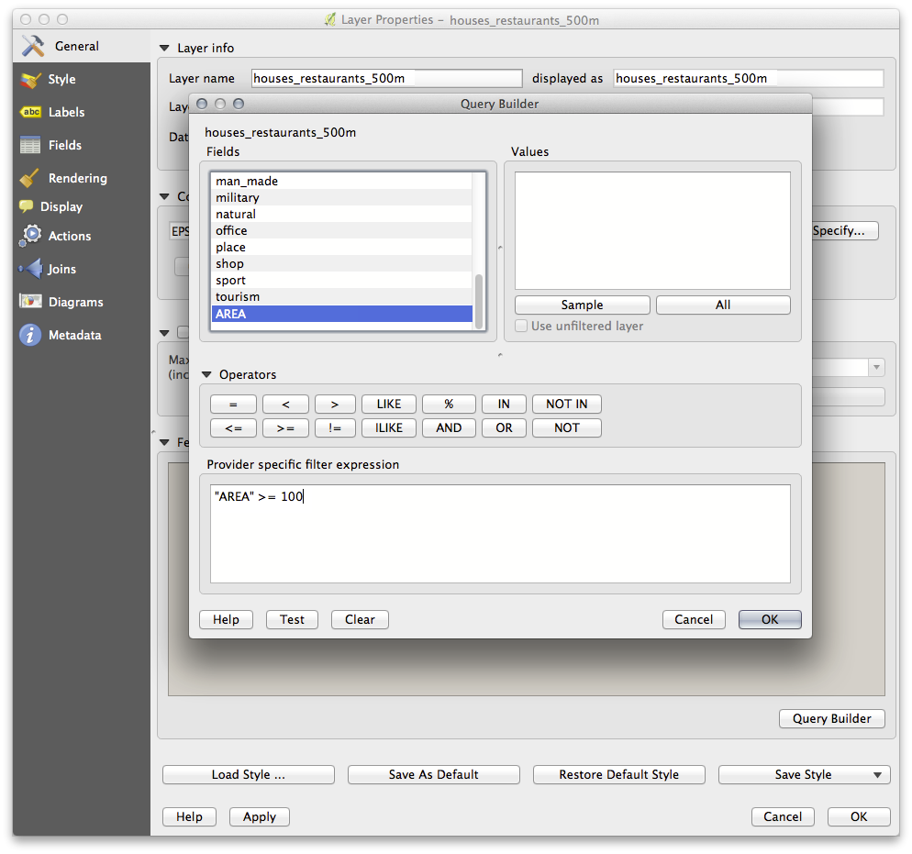912x854 pixels.
Task: Select the Metadata info icon
Action: [31, 335]
